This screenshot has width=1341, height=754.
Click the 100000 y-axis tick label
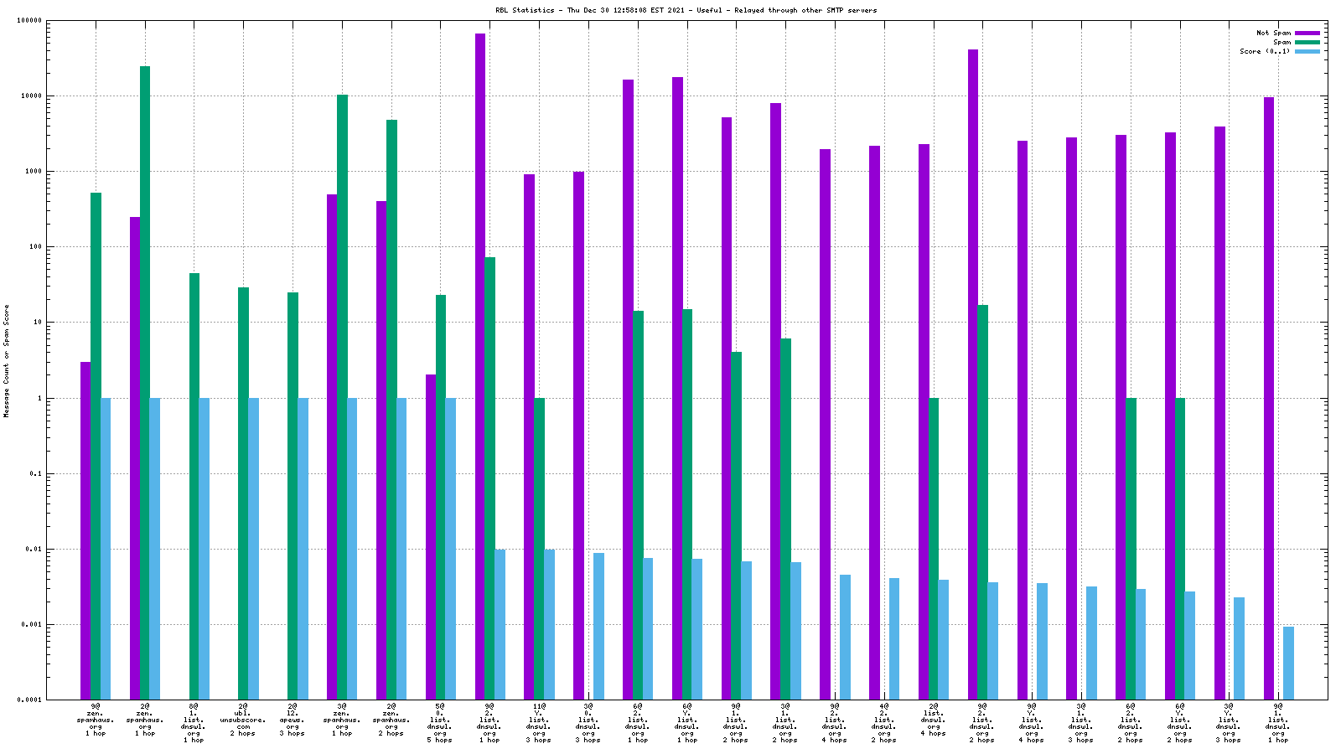29,21
